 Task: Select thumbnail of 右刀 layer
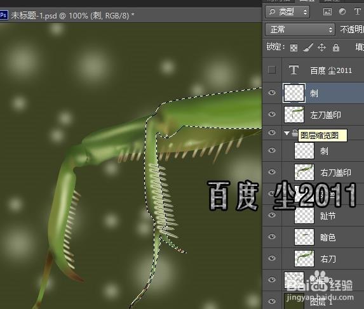click(x=304, y=258)
